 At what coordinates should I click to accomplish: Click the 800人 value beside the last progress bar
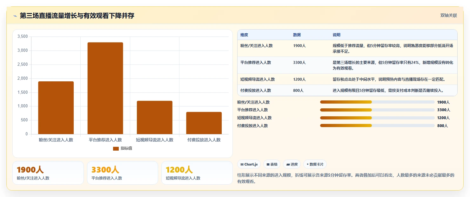pos(442,126)
